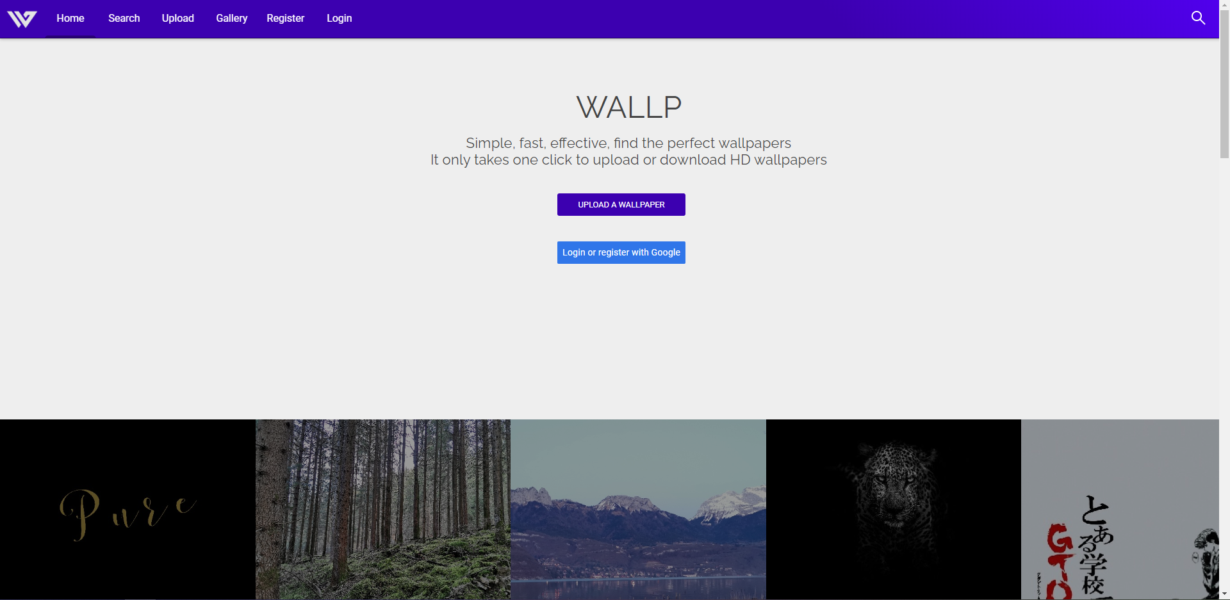Open the GTO Japanese text wallpaper

(1120, 510)
